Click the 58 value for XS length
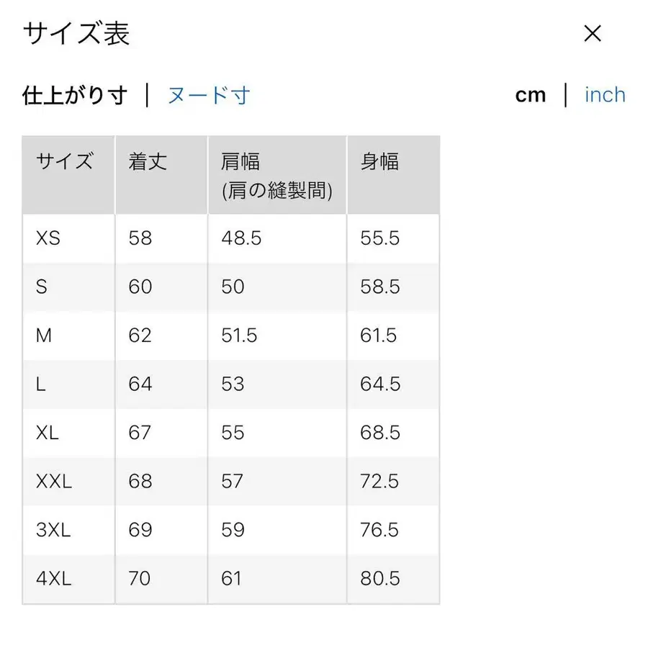The image size is (648, 648). (140, 238)
